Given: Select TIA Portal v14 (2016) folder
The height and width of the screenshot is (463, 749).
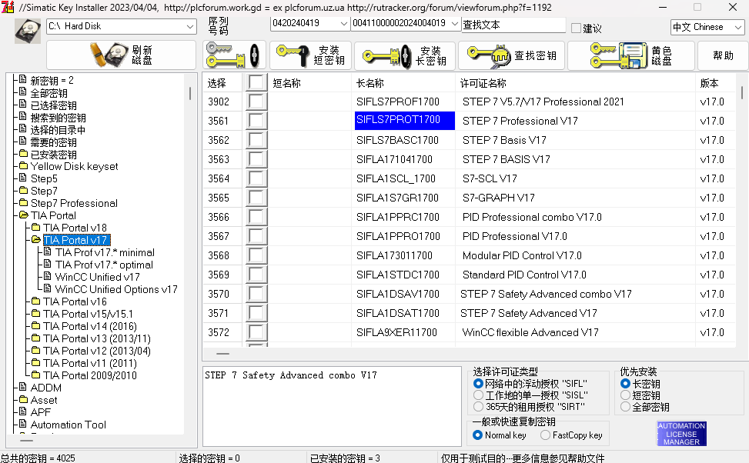Looking at the screenshot, I should [x=90, y=327].
